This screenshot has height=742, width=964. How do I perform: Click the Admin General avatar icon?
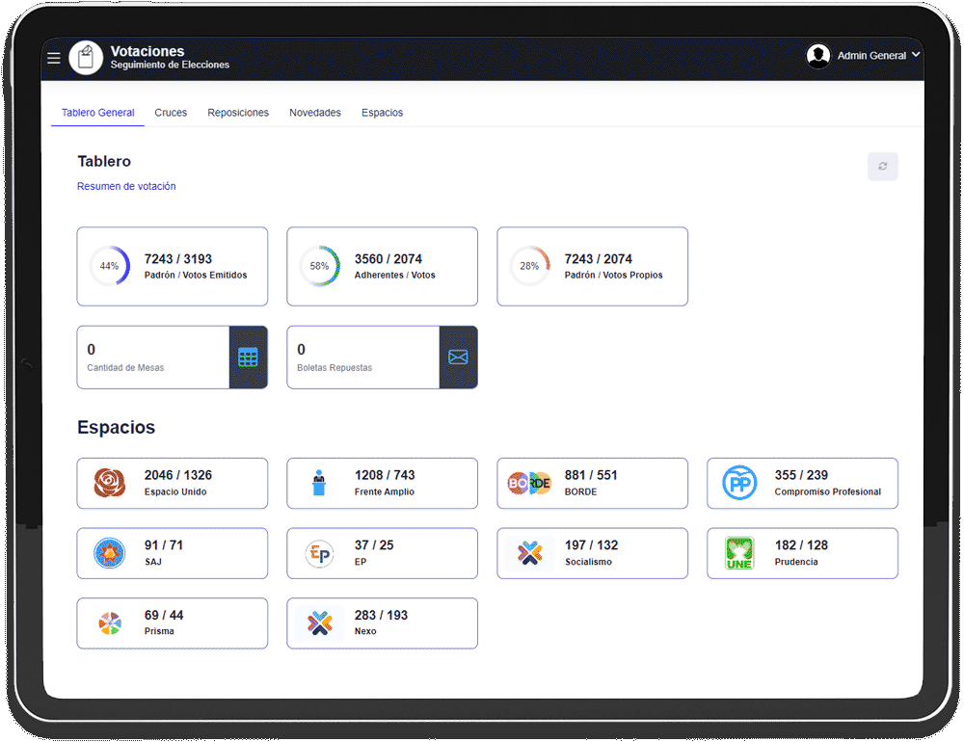[x=818, y=56]
